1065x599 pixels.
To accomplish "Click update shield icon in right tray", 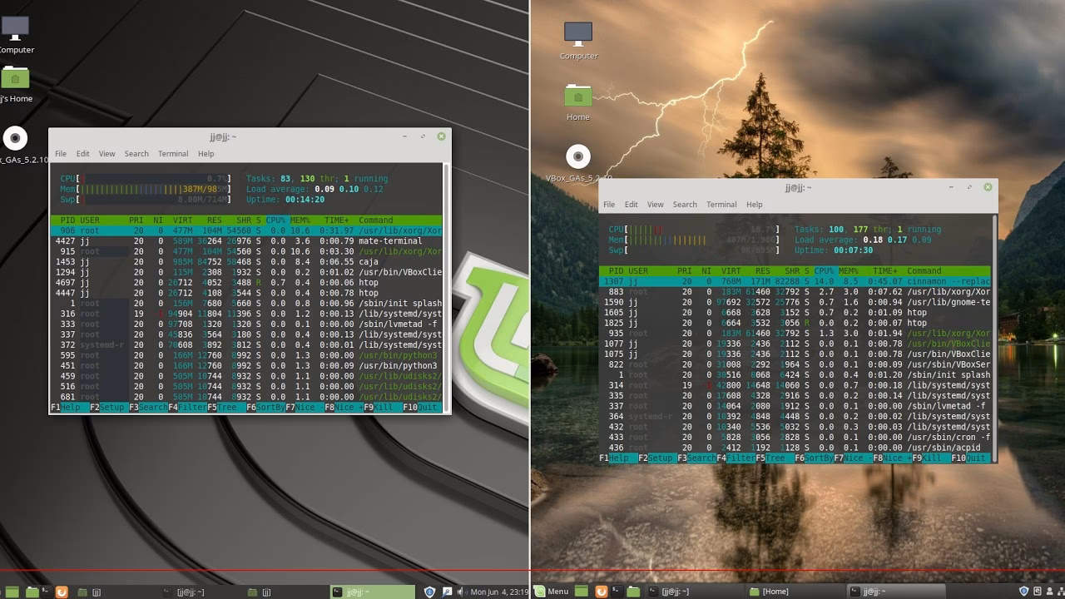I will click(x=1024, y=592).
